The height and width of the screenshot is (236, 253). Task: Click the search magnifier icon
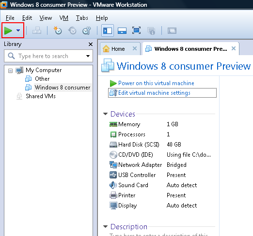tap(11, 56)
